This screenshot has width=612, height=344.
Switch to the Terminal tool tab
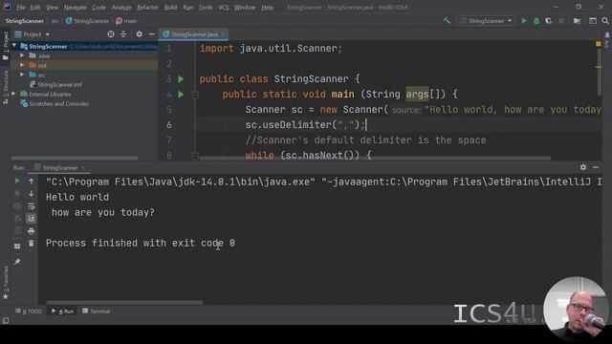point(97,312)
